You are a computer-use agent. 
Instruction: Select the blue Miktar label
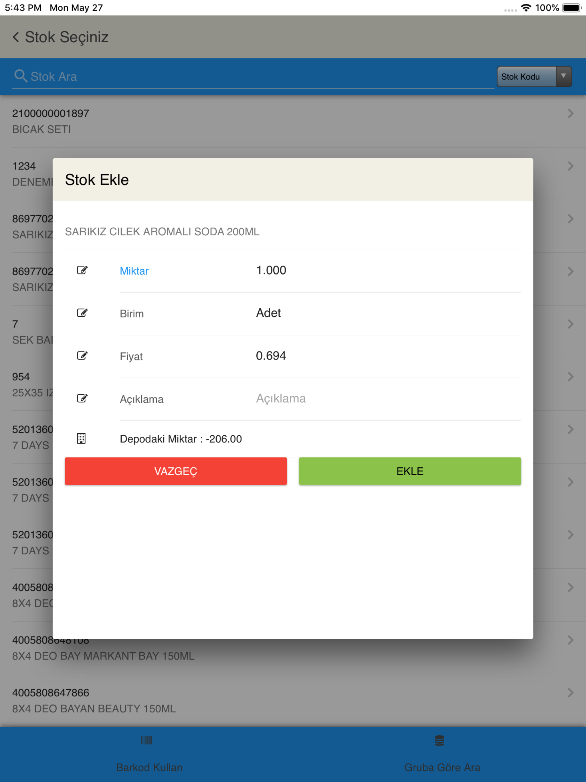134,271
